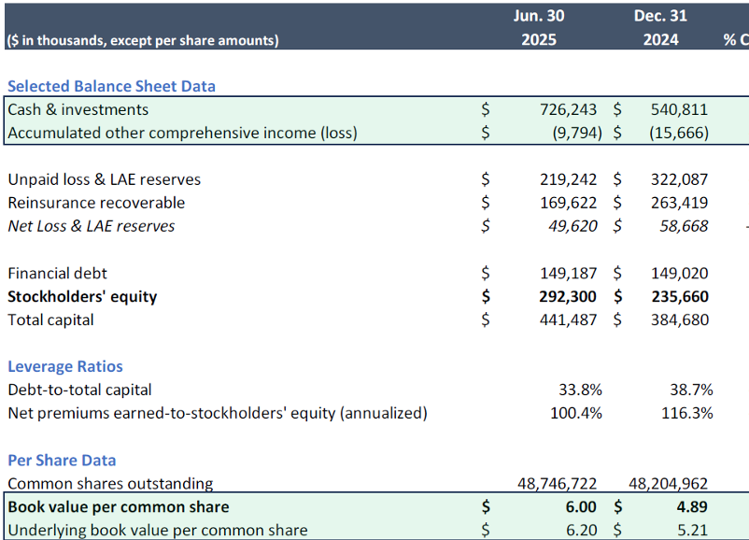
Task: Click the 'Debt-to-total capital' label
Action: 79,390
